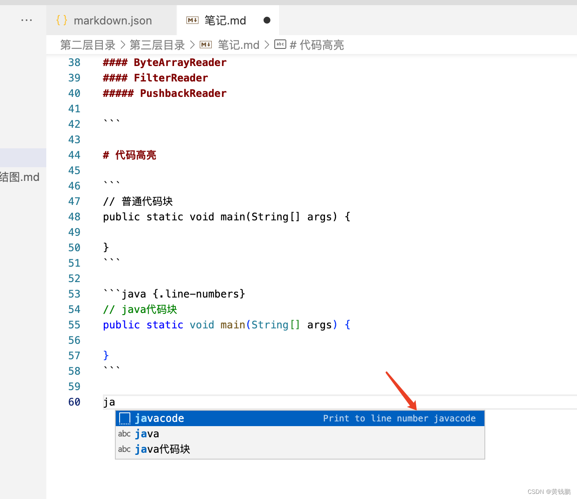Place cursor after typed 'ja' on line 60
Viewport: 577px width, 499px height.
pyautogui.click(x=115, y=402)
